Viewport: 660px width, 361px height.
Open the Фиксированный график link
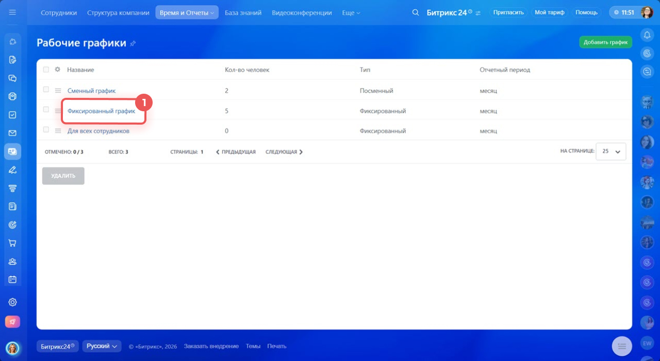[x=101, y=111]
